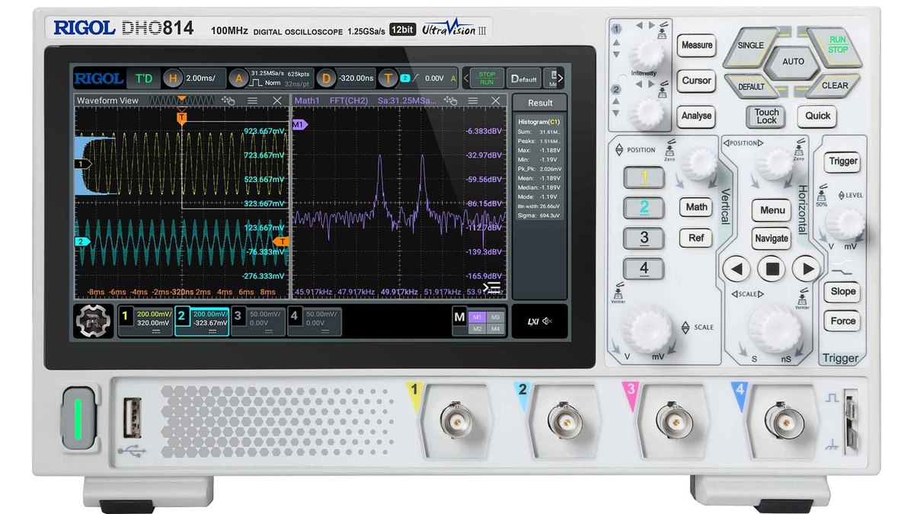
Task: Tap the orange T trigger position marker on the waveform
Action: [181, 118]
